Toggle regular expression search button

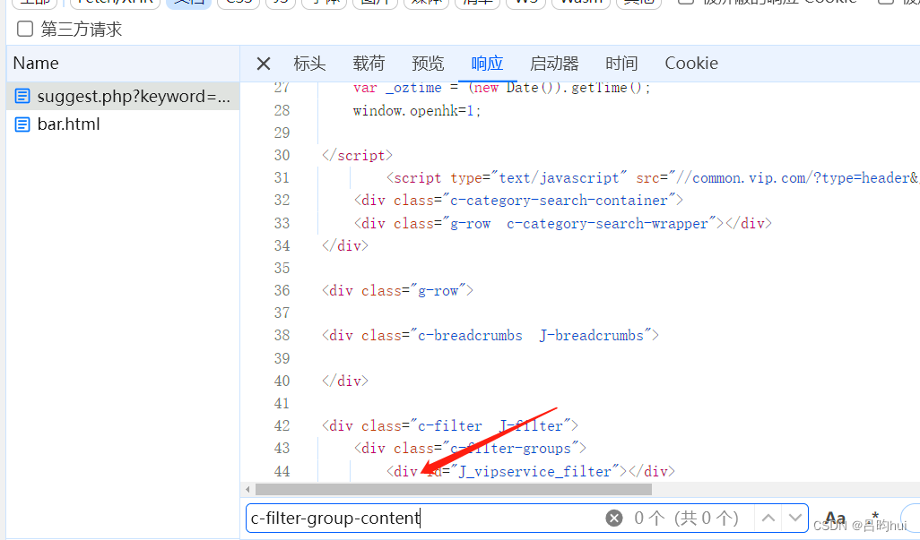pyautogui.click(x=875, y=518)
